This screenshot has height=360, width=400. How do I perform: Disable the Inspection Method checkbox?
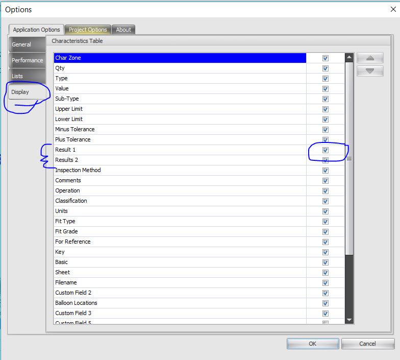pyautogui.click(x=326, y=171)
